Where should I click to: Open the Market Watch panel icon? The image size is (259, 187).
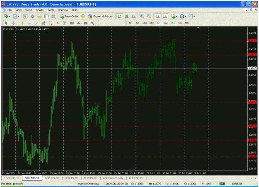tap(25, 16)
